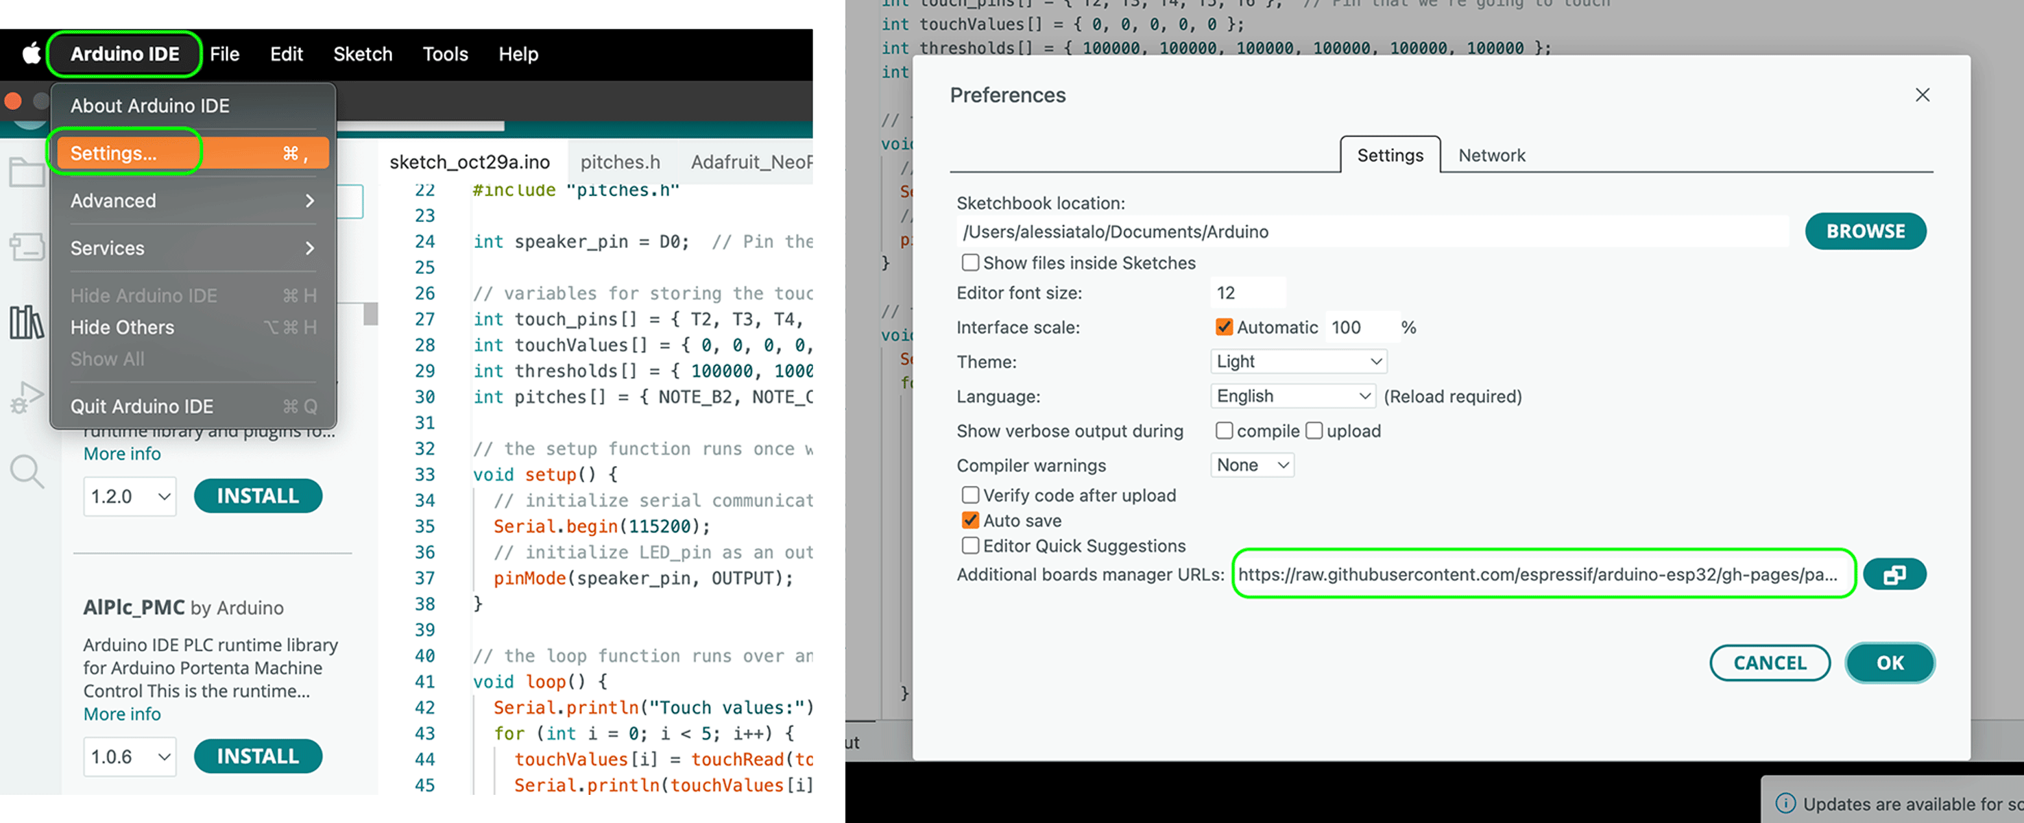Open the Compiler warnings dropdown
Image resolution: width=2024 pixels, height=823 pixels.
point(1252,465)
